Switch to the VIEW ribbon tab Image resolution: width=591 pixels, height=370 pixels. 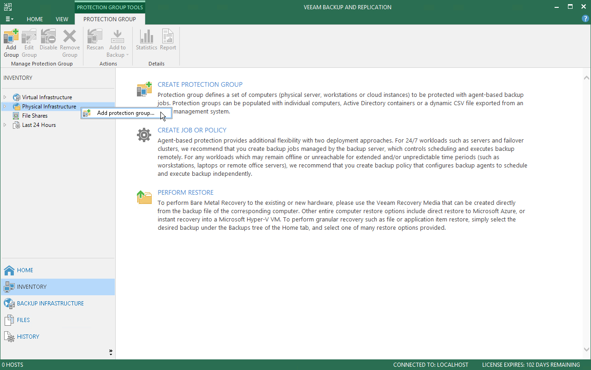(x=62, y=19)
